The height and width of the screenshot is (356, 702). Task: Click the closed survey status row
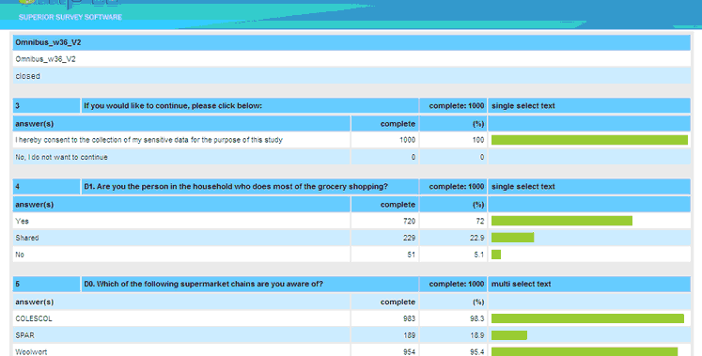pyautogui.click(x=351, y=76)
